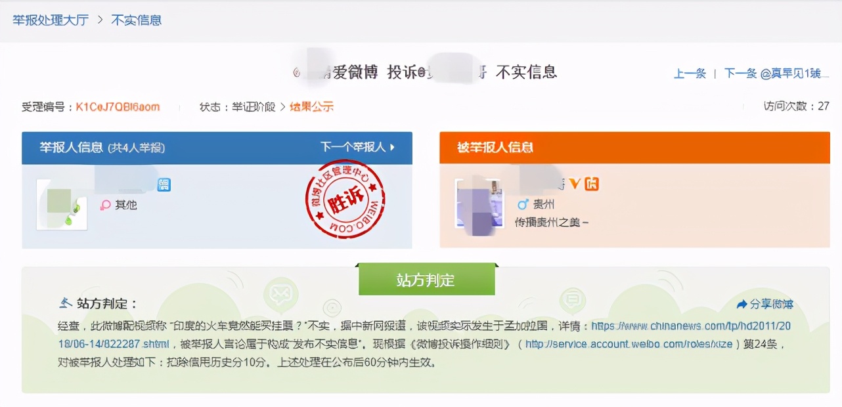Viewport: 842px width, 407px height.
Task: Open the reporter's avatar thumbnail
Action: [x=62, y=203]
